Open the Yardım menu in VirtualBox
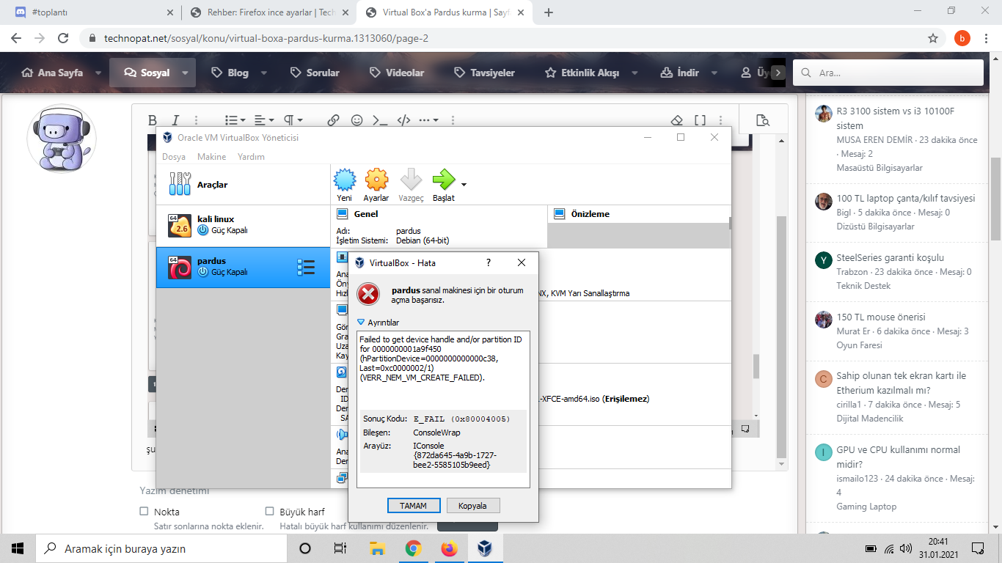 251,157
